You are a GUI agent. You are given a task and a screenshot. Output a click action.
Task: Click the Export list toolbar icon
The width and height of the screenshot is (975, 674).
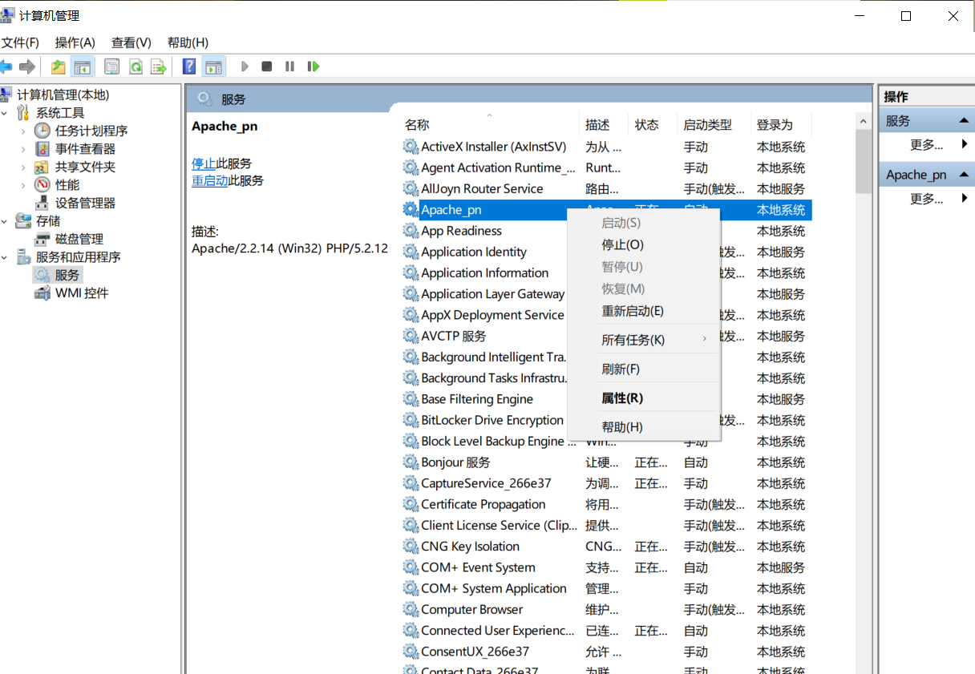(x=159, y=67)
